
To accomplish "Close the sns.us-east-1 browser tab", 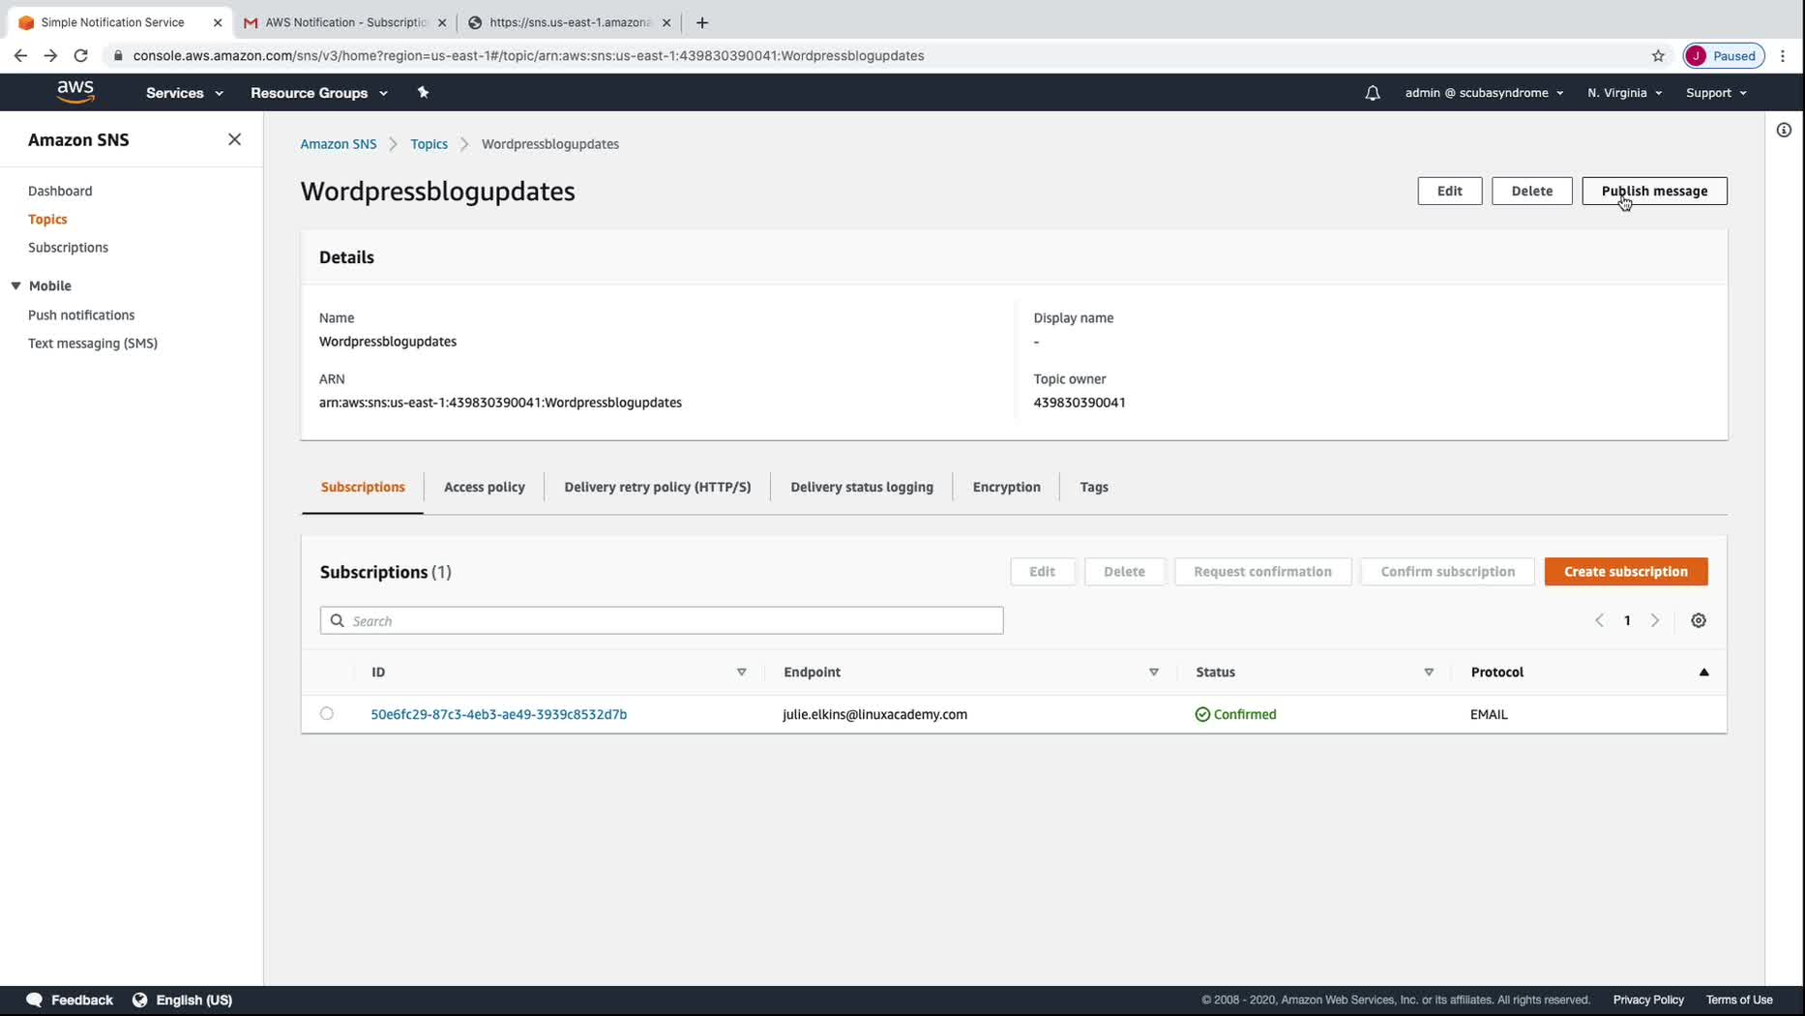I will [666, 22].
